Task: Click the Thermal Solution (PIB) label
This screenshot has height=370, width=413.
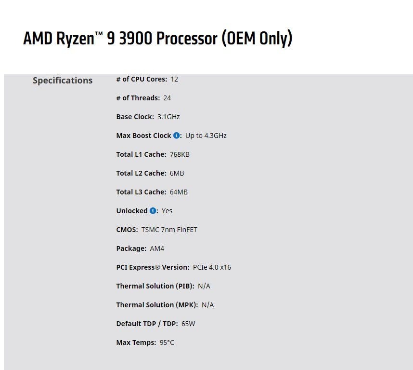Action: click(155, 286)
